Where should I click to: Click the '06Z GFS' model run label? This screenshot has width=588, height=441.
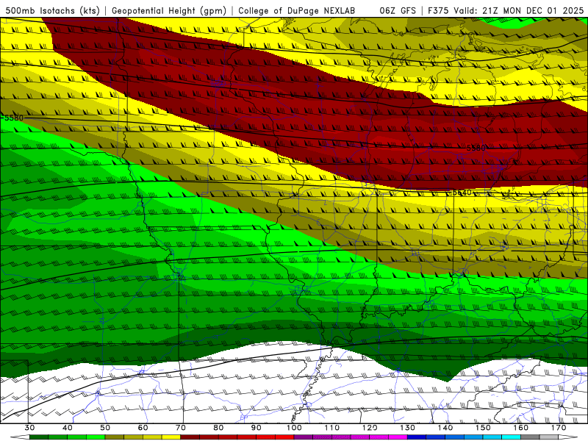click(398, 10)
